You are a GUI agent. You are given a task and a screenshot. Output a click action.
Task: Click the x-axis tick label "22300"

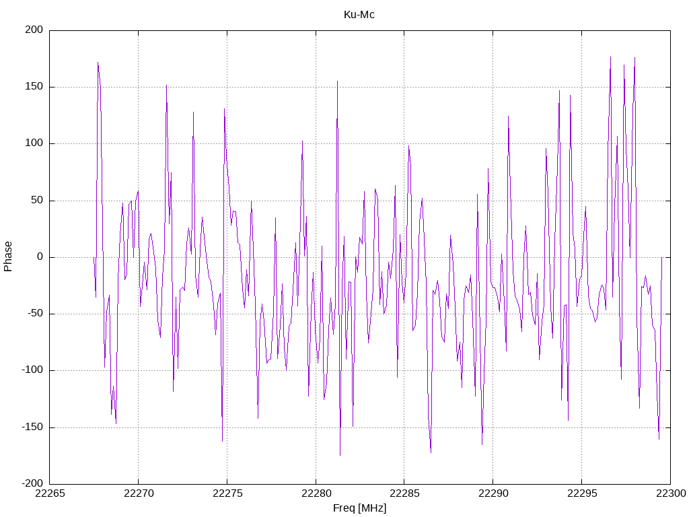click(671, 493)
